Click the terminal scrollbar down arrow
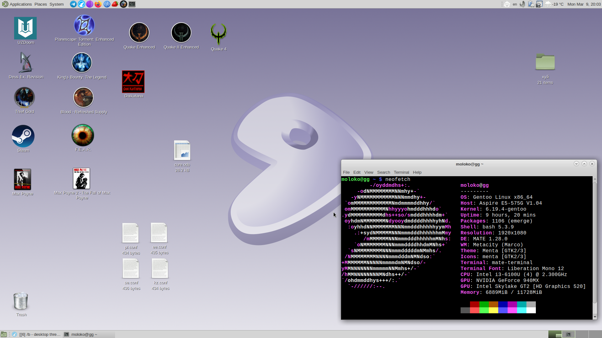The image size is (602, 338). tap(595, 317)
